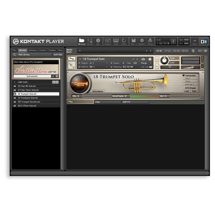Click the trumpet instrument thumbnail

point(72,65)
